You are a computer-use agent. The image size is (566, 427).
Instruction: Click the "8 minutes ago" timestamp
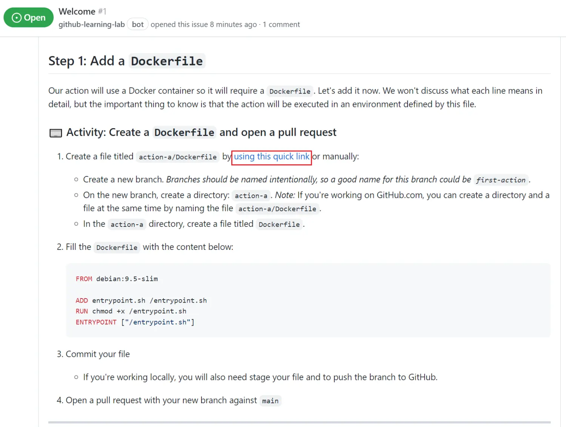coord(233,24)
